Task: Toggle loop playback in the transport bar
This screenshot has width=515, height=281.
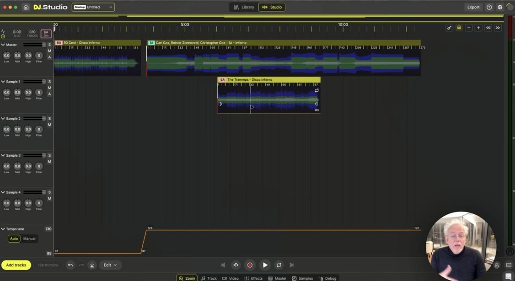Action: [x=279, y=265]
